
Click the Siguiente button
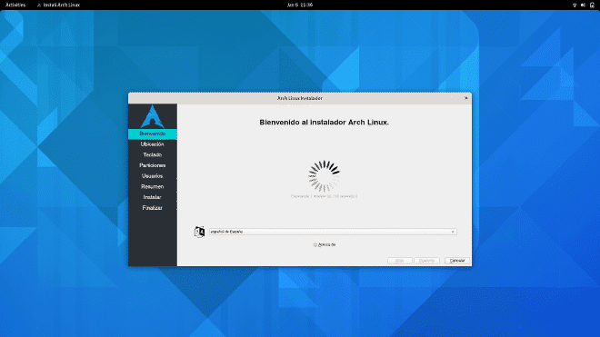click(x=426, y=261)
